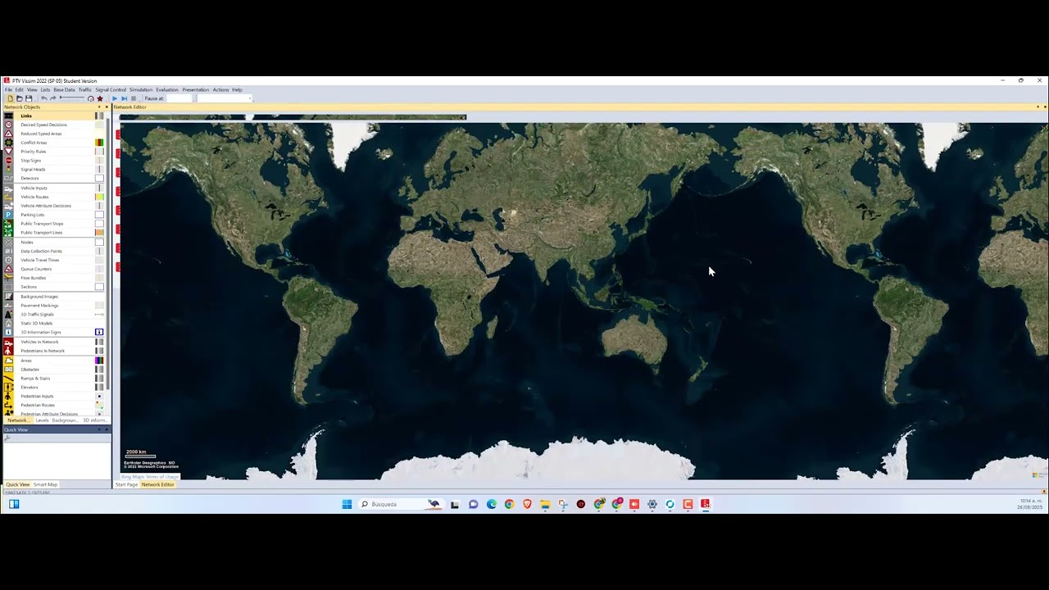Image resolution: width=1049 pixels, height=590 pixels.
Task: Open Bing Maps Terms of Usage link
Action: point(150,476)
